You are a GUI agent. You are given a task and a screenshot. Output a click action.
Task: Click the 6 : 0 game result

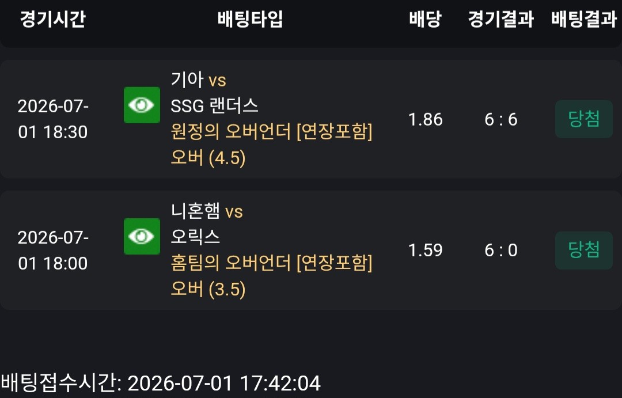(x=501, y=251)
